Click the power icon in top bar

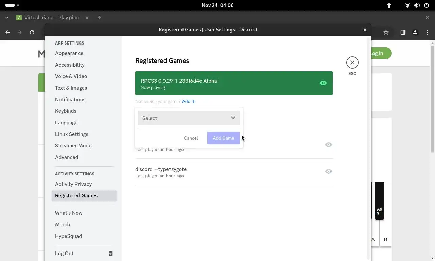pos(427,5)
